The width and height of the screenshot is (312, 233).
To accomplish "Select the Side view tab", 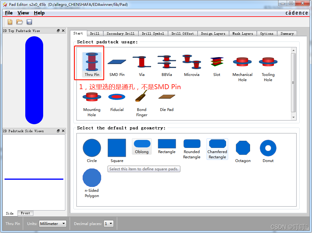I will click(10, 213).
